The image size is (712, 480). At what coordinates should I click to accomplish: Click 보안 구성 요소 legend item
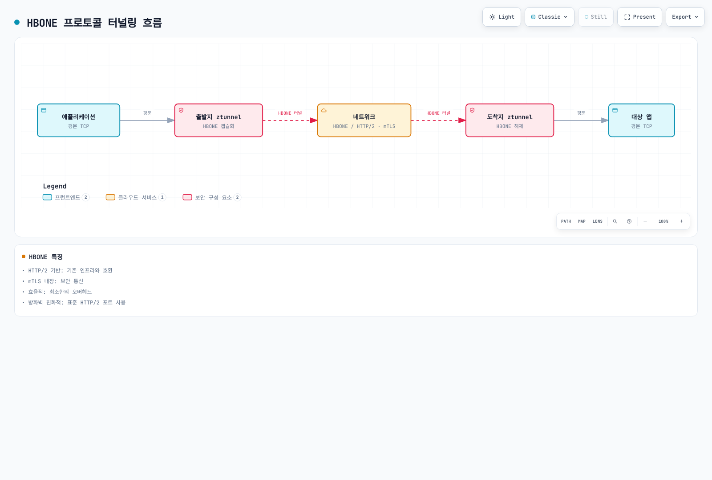[x=212, y=197]
